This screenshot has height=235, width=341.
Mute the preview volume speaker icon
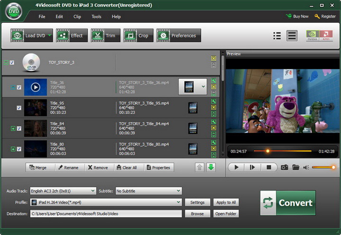point(306,167)
